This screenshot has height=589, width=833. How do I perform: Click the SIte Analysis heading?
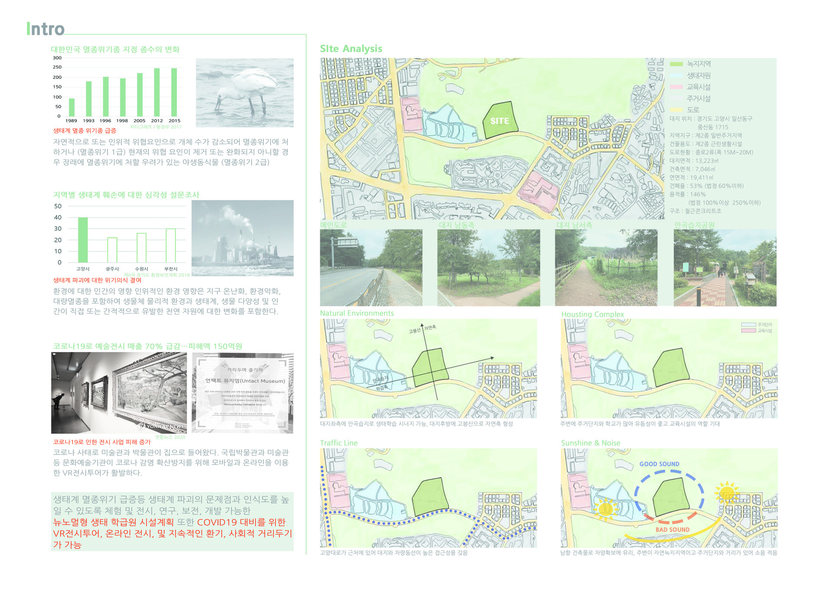pyautogui.click(x=351, y=49)
